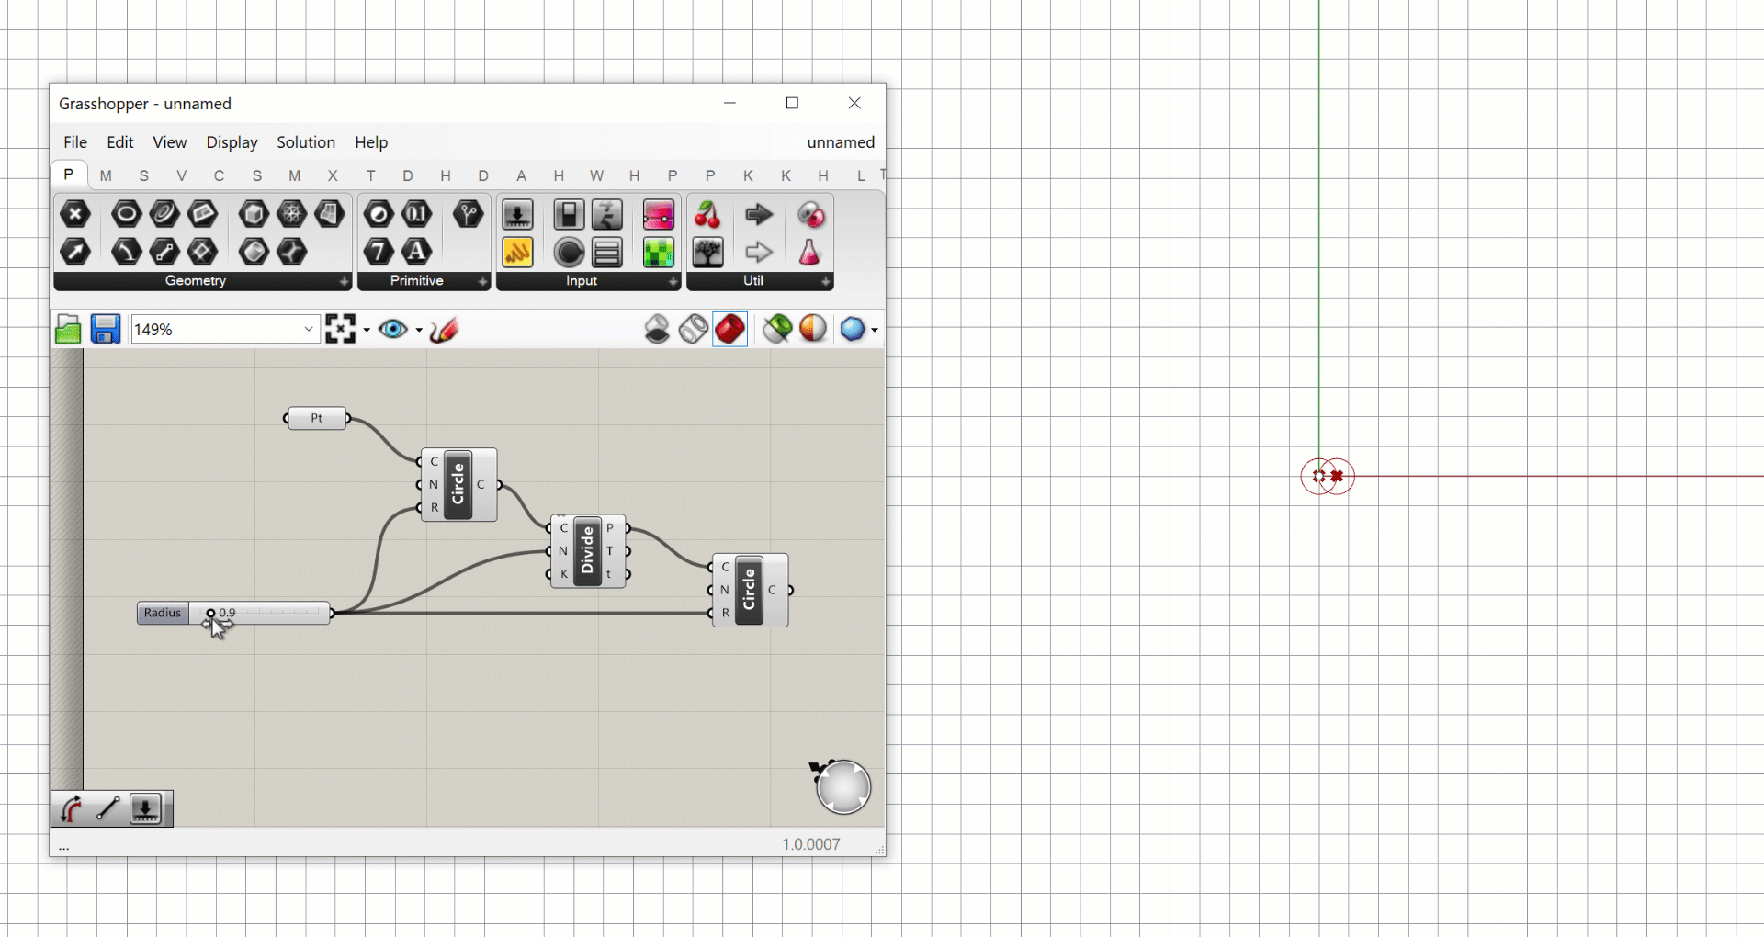Open the Solution menu
Viewport: 1764px width, 937px height.
tap(306, 142)
